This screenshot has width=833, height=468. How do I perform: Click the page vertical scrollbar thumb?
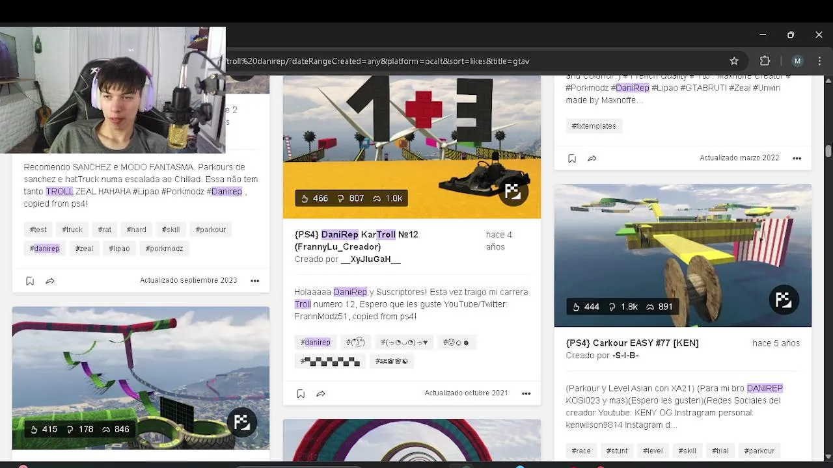[828, 151]
